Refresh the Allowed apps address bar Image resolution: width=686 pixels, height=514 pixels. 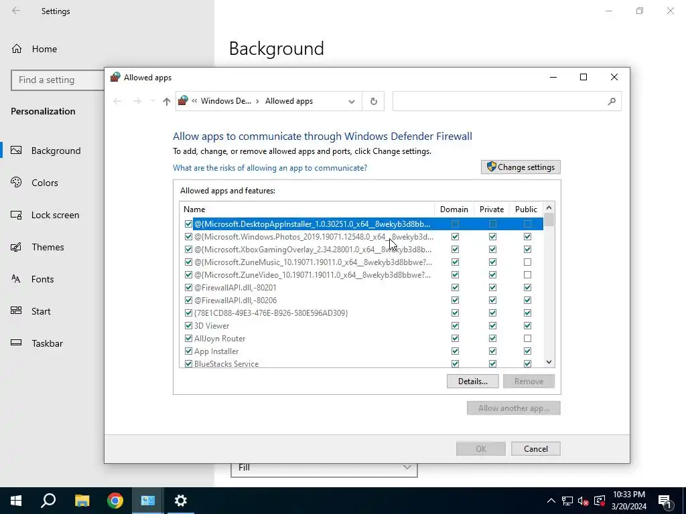point(373,102)
